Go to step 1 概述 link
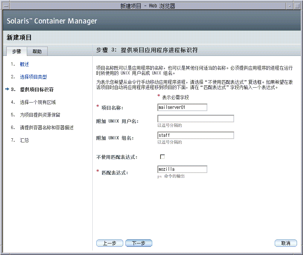This screenshot has height=255, width=303. [24, 64]
